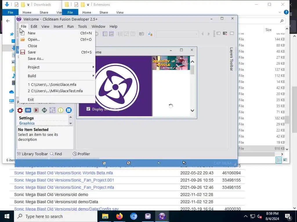Show hidden system tray icons chevron
Image resolution: width=297 pixels, height=222 pixels.
245,216
